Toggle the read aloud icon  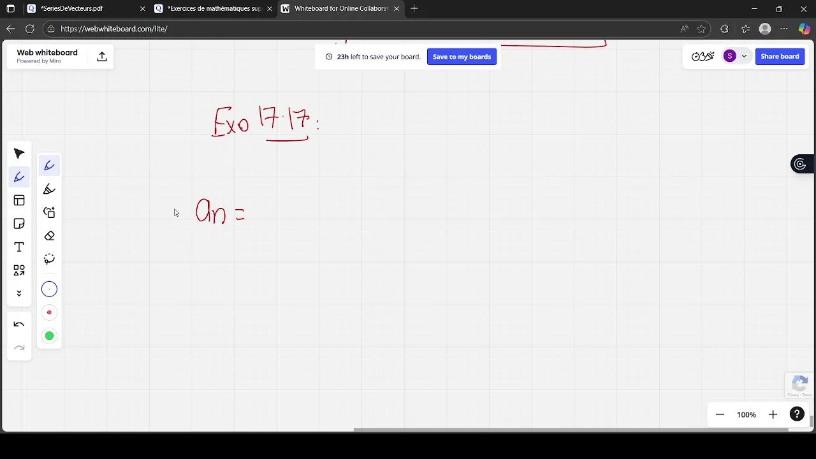pos(684,29)
